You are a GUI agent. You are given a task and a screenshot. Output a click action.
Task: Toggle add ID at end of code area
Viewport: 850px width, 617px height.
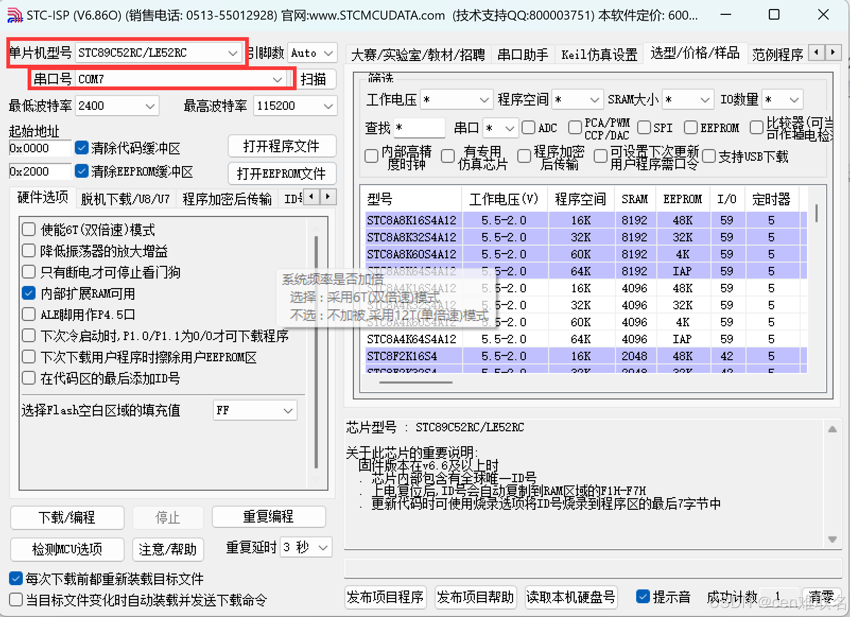(x=29, y=378)
